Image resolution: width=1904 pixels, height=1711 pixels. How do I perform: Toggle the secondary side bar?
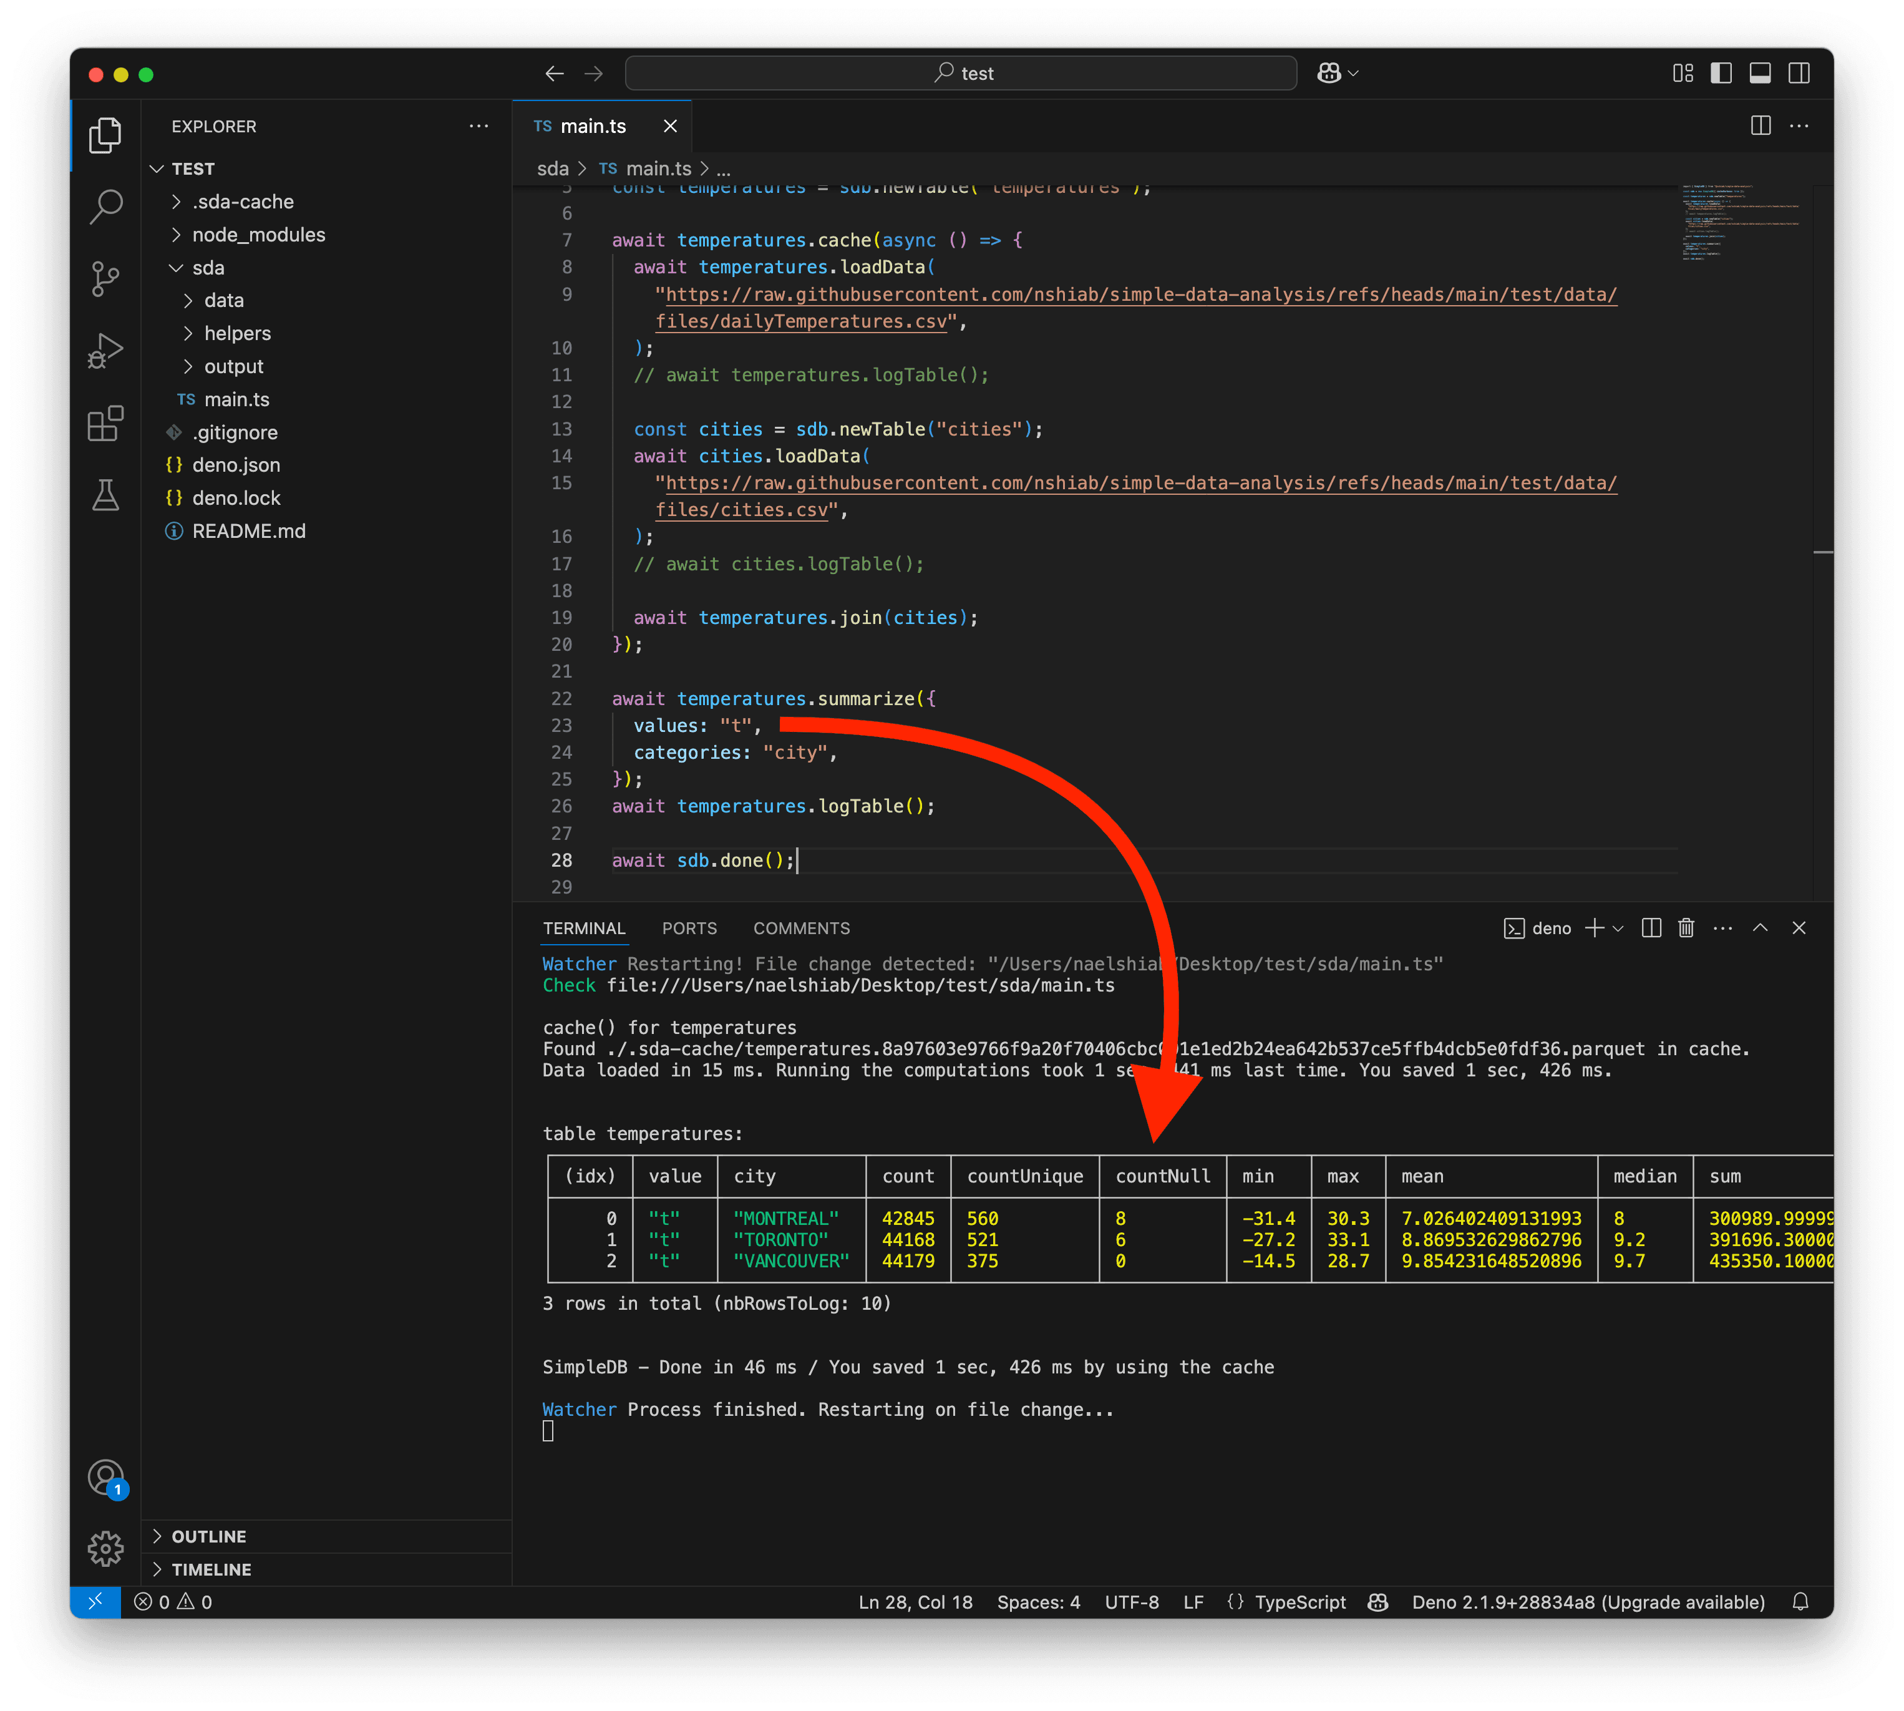coord(1799,74)
